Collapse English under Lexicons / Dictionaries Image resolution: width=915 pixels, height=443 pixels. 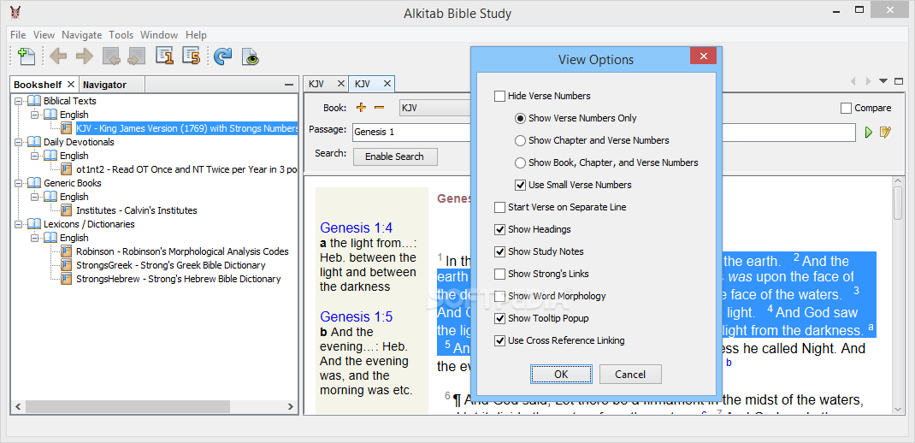pos(34,238)
